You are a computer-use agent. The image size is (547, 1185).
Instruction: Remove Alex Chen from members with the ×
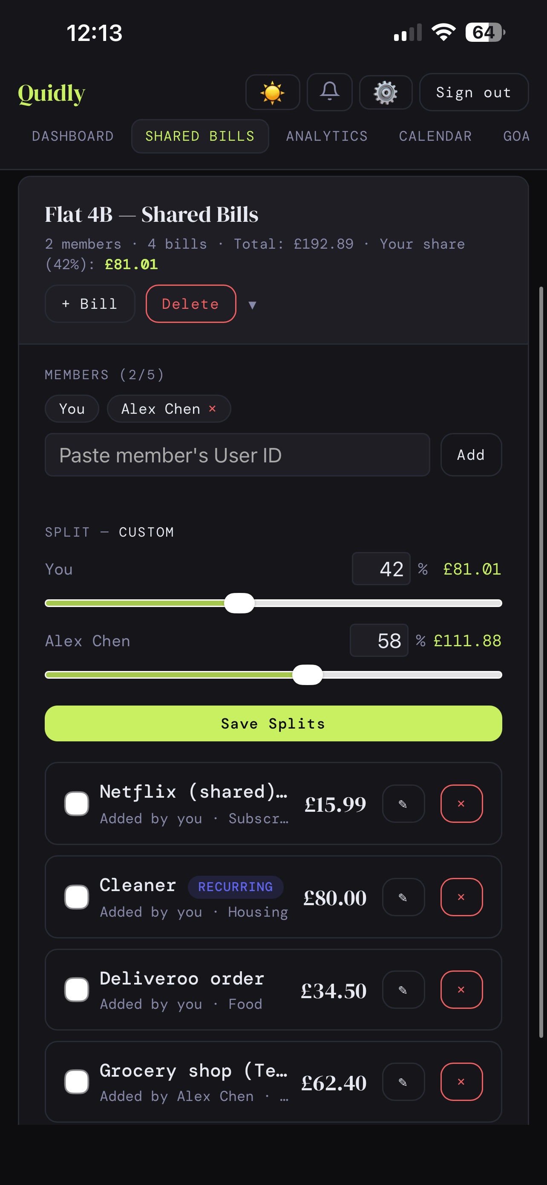[212, 409]
